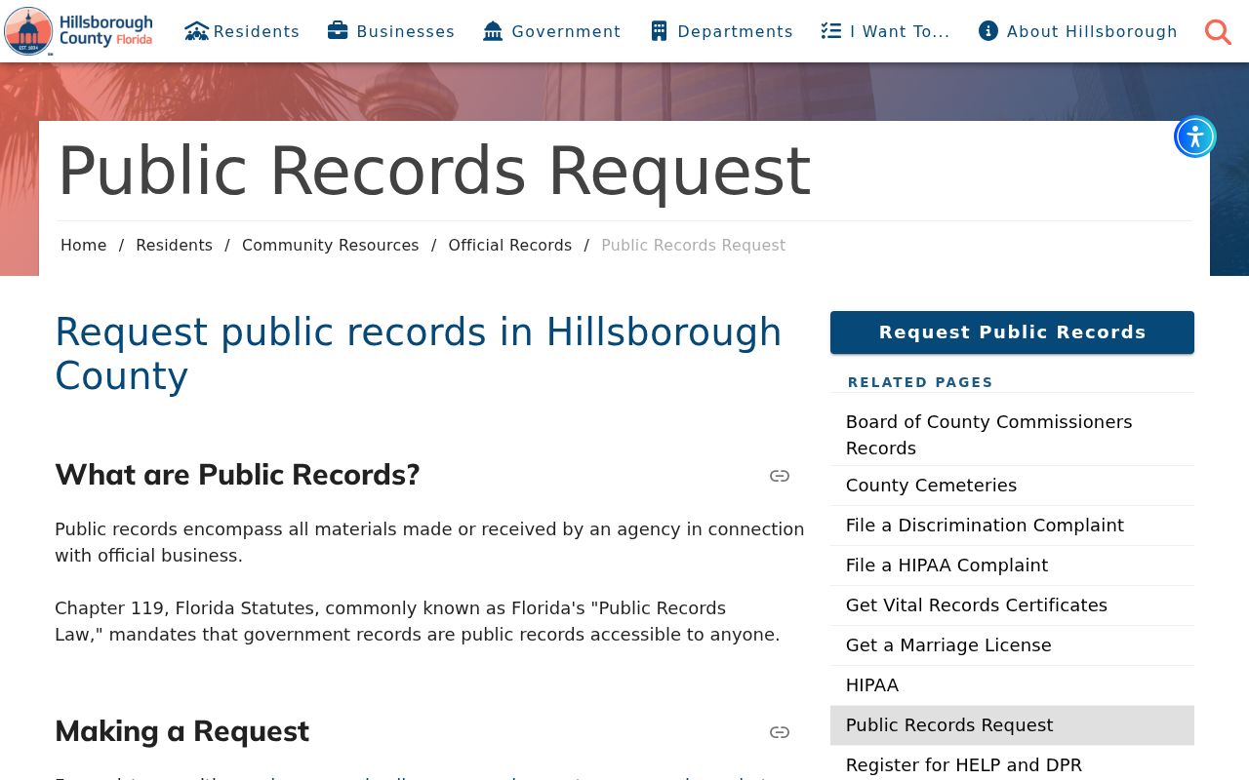Viewport: 1249px width, 780px height.
Task: Open Get a Marriage License page
Action: (x=1012, y=645)
